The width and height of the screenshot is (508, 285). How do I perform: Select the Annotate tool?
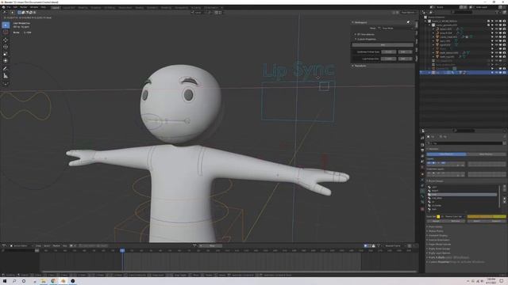point(6,68)
